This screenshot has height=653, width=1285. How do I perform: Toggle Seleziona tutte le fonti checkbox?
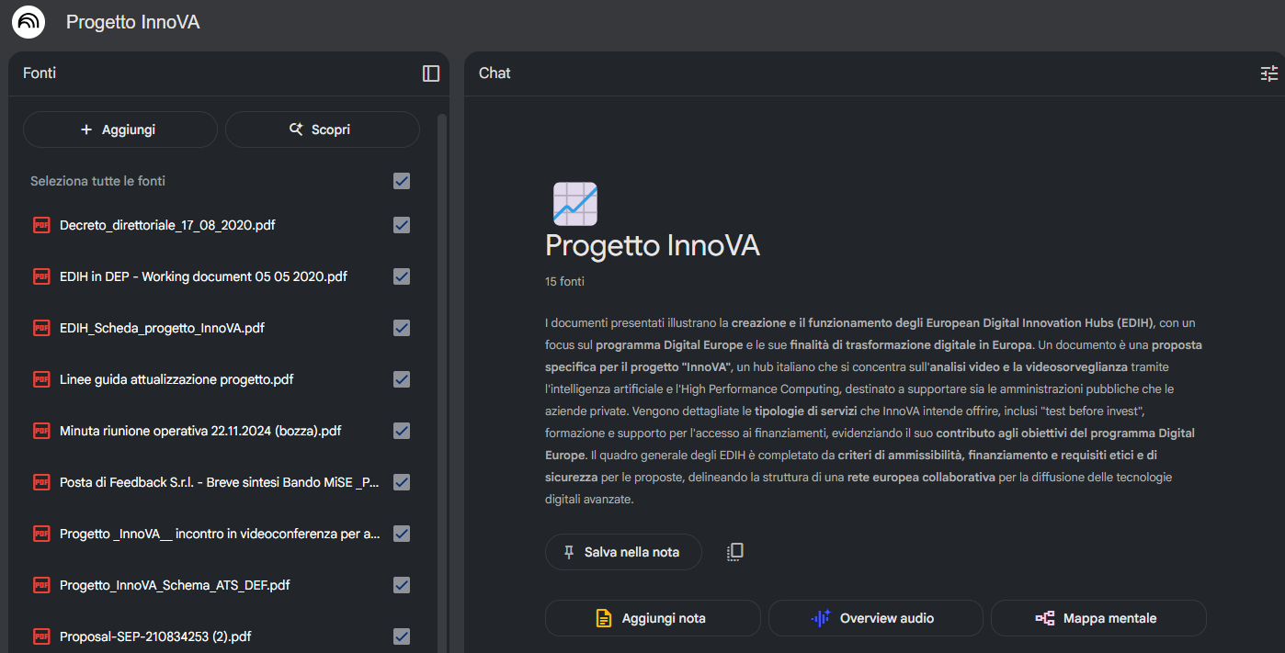click(x=402, y=181)
